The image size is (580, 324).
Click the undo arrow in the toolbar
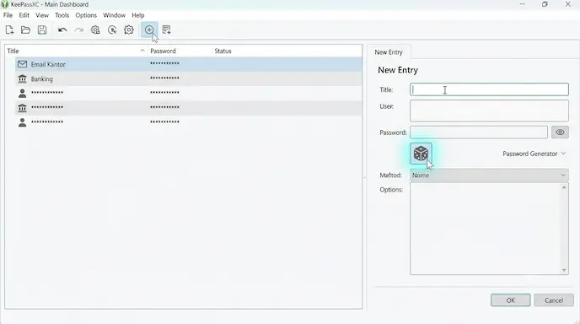[62, 30]
